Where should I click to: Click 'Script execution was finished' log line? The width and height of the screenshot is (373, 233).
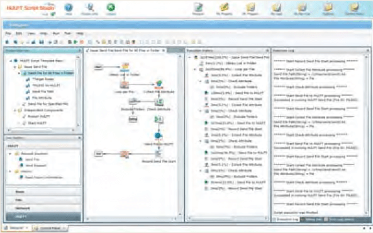point(296,212)
